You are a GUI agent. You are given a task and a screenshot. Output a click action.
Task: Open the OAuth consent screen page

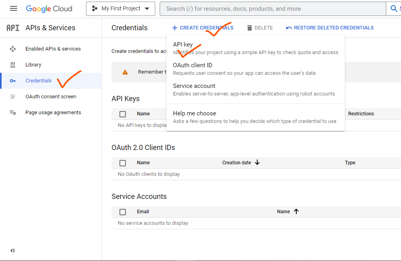[x=51, y=97]
